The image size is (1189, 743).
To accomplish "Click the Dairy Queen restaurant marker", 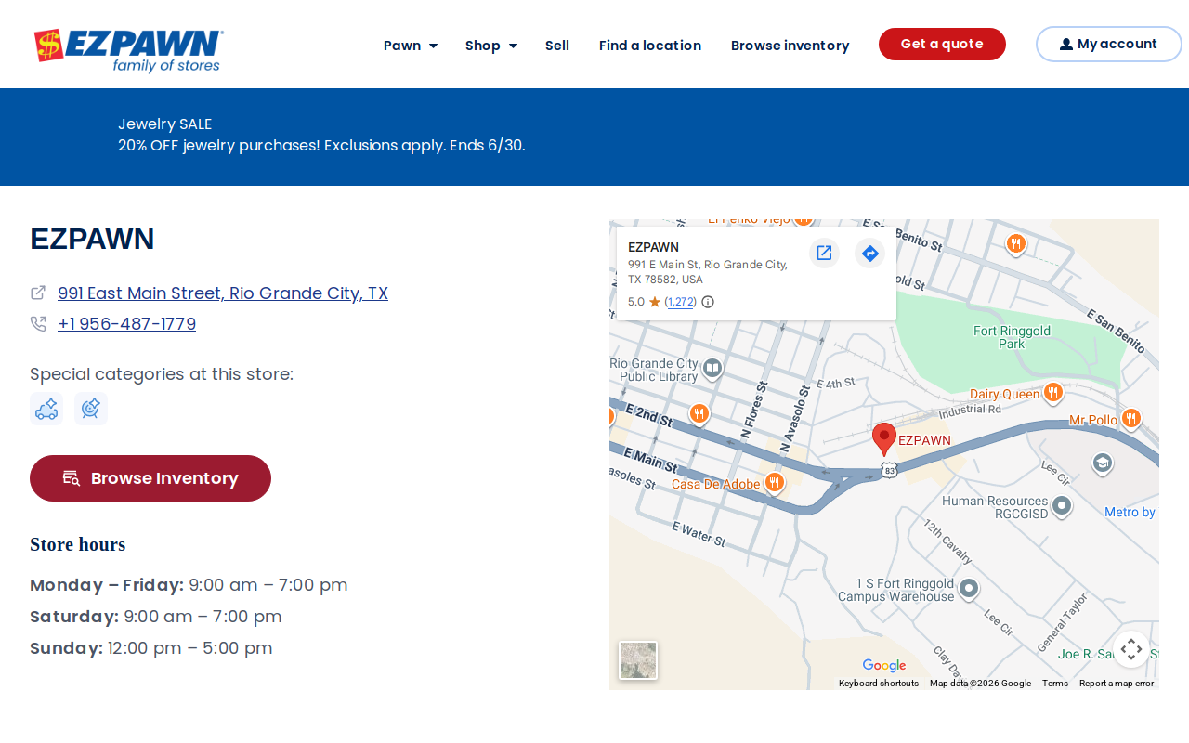I will pos(1052,393).
